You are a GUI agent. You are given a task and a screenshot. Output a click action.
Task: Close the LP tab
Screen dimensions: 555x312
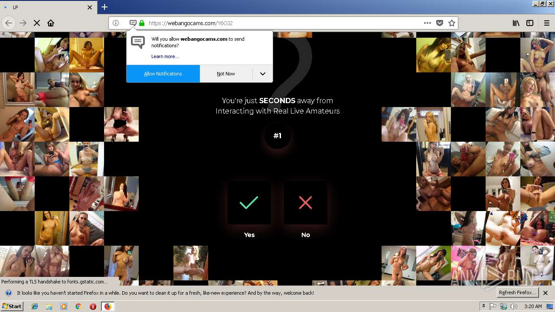[90, 7]
